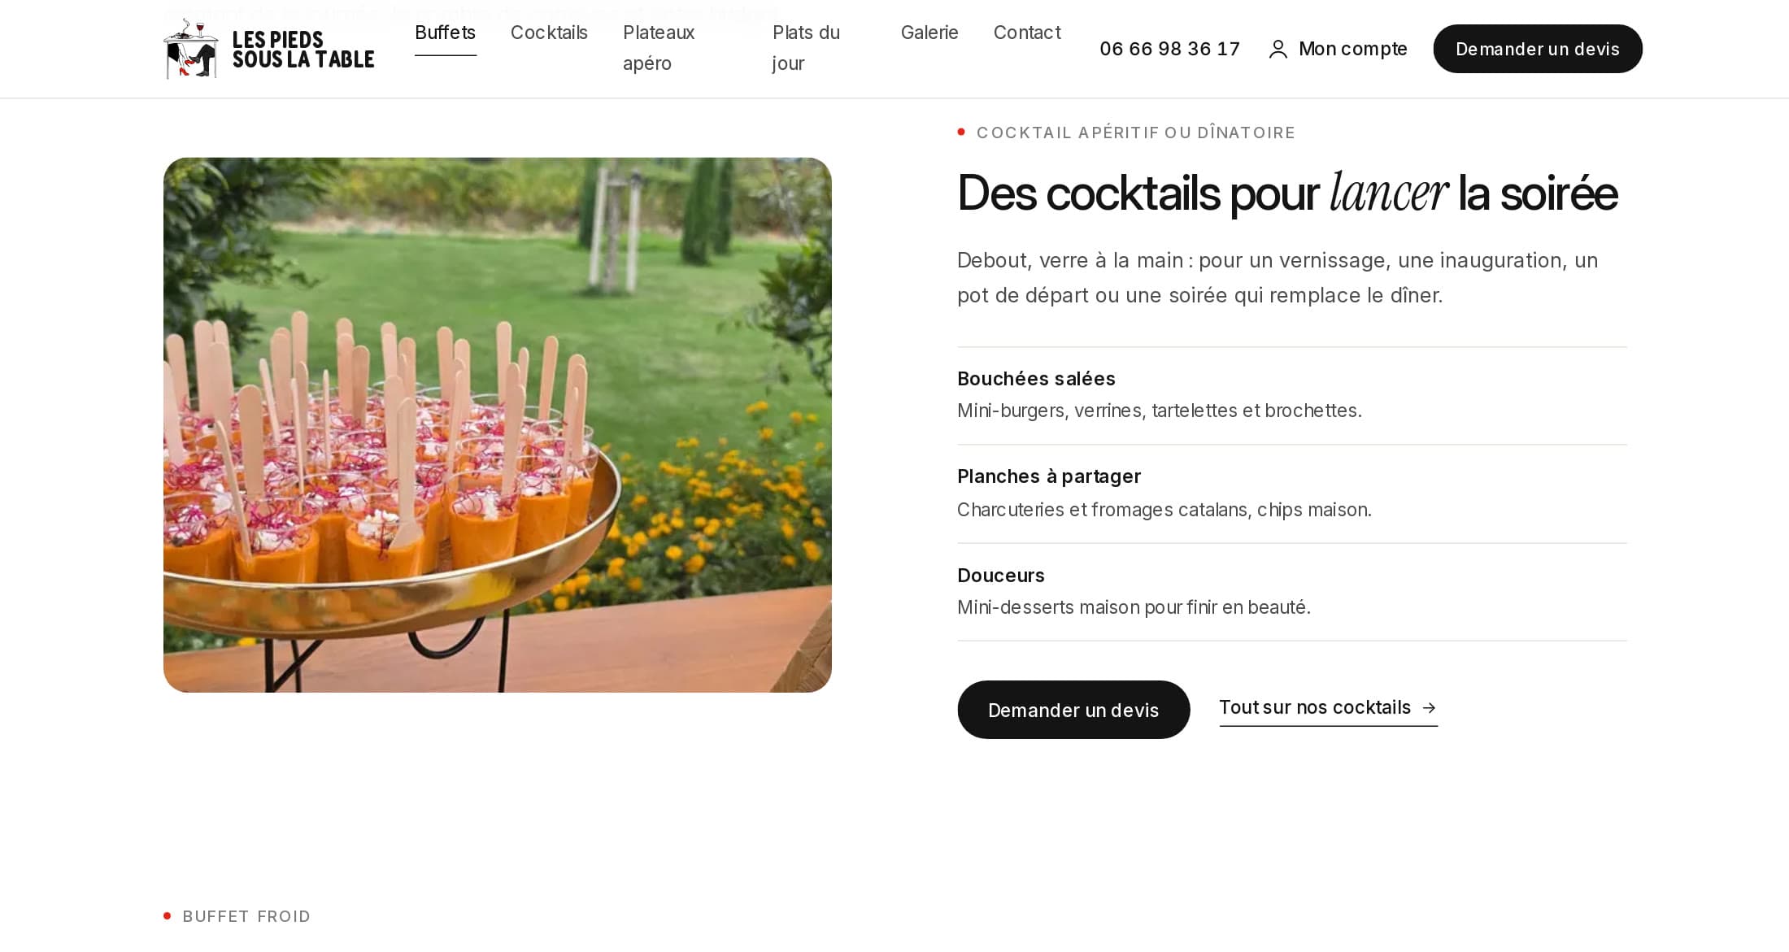Select the Bouchées salées heading
The height and width of the screenshot is (952, 1789).
(x=1036, y=379)
